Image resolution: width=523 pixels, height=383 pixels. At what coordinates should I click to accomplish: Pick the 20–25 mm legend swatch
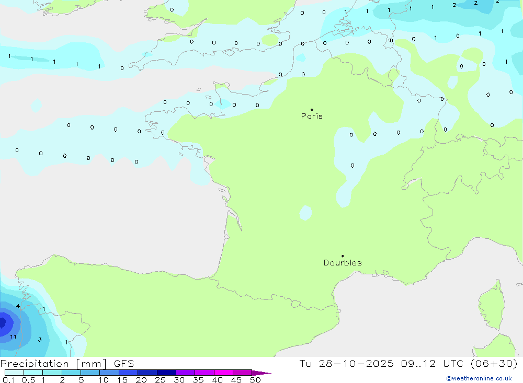tap(147, 373)
